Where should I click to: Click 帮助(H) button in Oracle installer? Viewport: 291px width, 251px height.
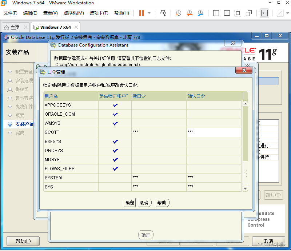[23, 241]
